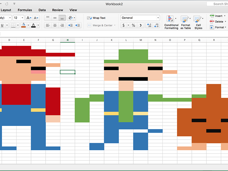Apply percent style
Image resolution: width=228 pixels, height=171 pixels.
(x=133, y=25)
